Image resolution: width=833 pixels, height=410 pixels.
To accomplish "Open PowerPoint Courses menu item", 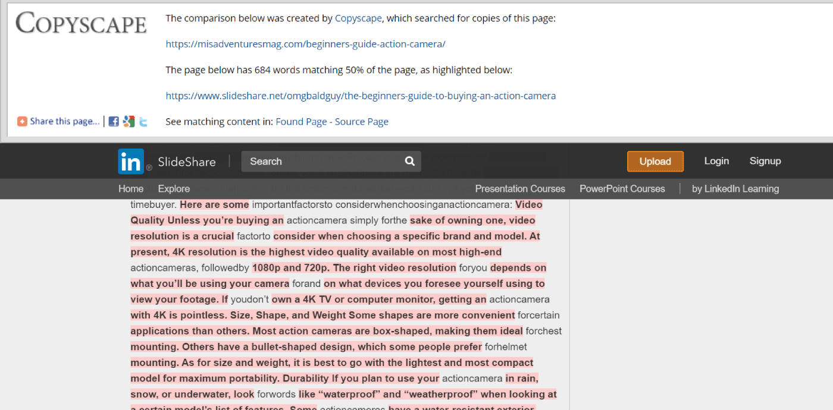I will pos(622,189).
